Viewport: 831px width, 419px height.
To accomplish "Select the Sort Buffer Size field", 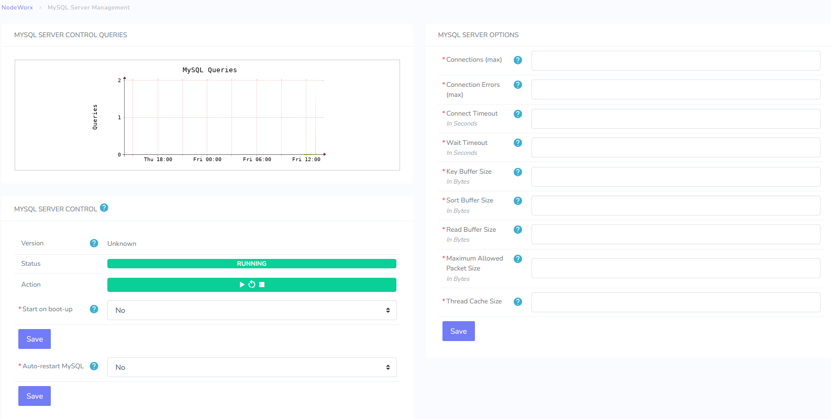I will [x=676, y=206].
